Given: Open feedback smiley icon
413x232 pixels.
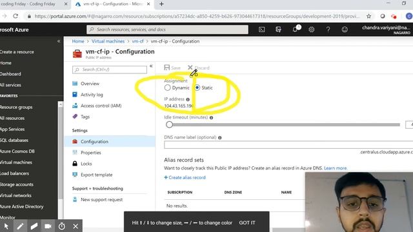Looking at the screenshot, I should (345, 30).
